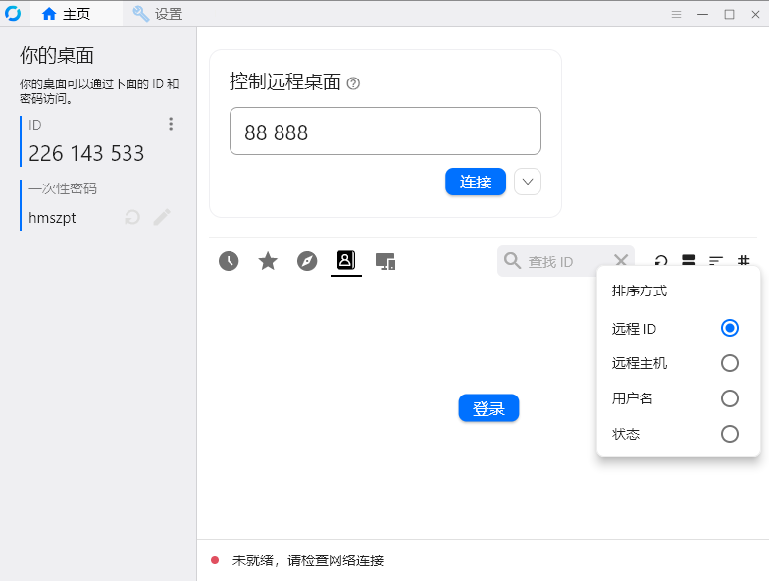Expand the connect options dropdown arrow

528,182
